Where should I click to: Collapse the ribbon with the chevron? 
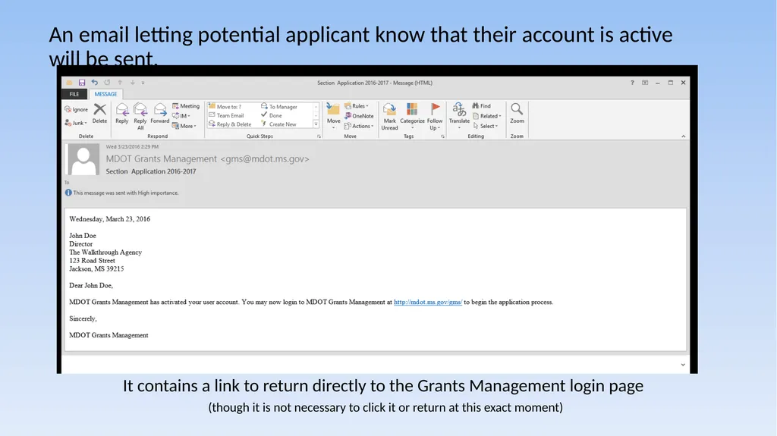tap(684, 136)
